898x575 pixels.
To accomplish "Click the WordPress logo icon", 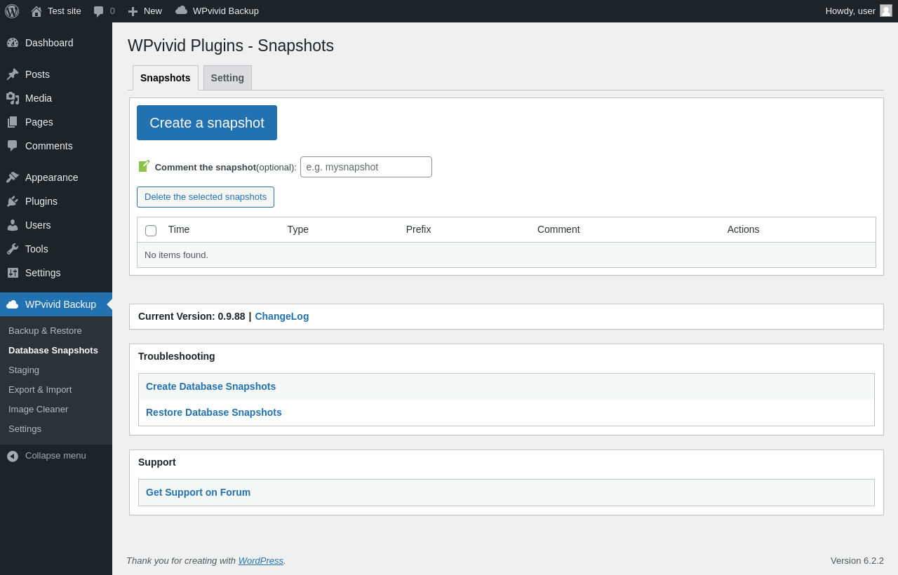I will pos(12,11).
